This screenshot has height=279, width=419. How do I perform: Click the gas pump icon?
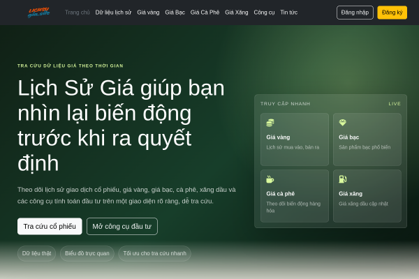tap(343, 179)
